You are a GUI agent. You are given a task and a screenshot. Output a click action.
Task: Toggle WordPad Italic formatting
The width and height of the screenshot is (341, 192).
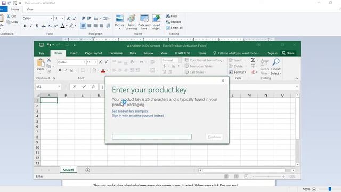click(31, 26)
